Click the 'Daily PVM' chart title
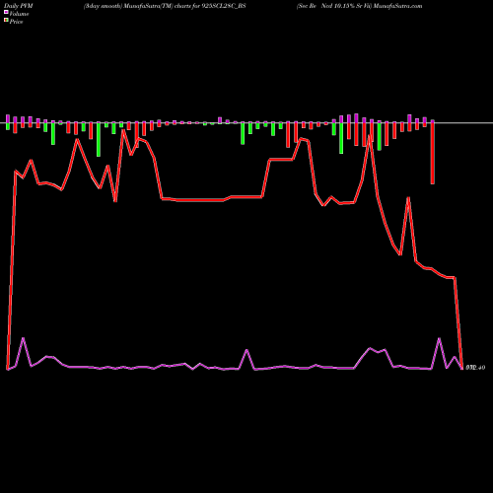The width and height of the screenshot is (493, 493). [x=19, y=6]
